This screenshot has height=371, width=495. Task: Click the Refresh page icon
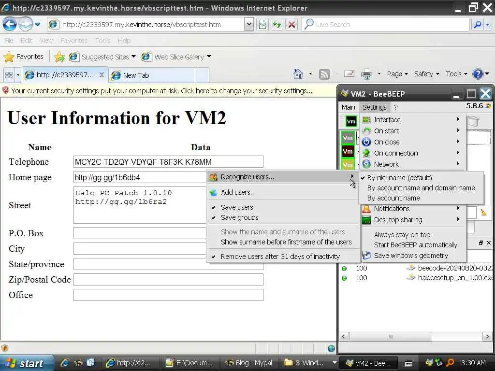pyautogui.click(x=277, y=24)
